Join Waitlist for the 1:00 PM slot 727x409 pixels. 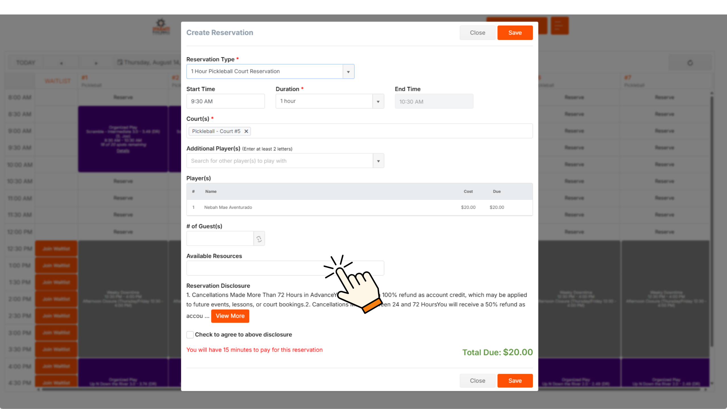[x=56, y=265]
